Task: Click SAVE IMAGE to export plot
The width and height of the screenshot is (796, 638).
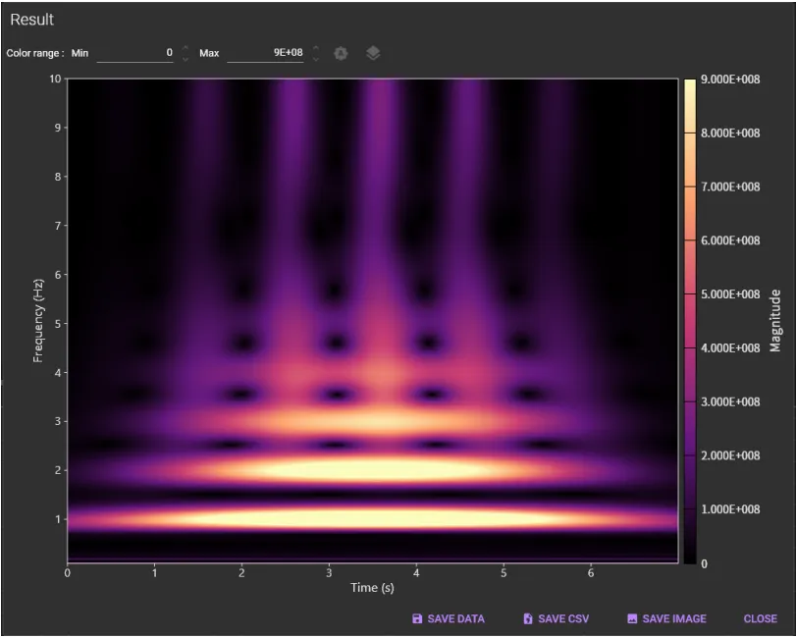Action: (666, 619)
